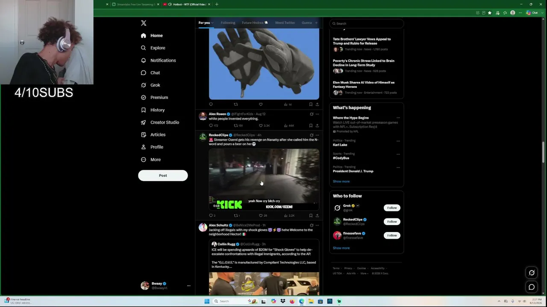This screenshot has width=547, height=307.
Task: Bookmark Alex Rosen's post
Action: point(311,125)
